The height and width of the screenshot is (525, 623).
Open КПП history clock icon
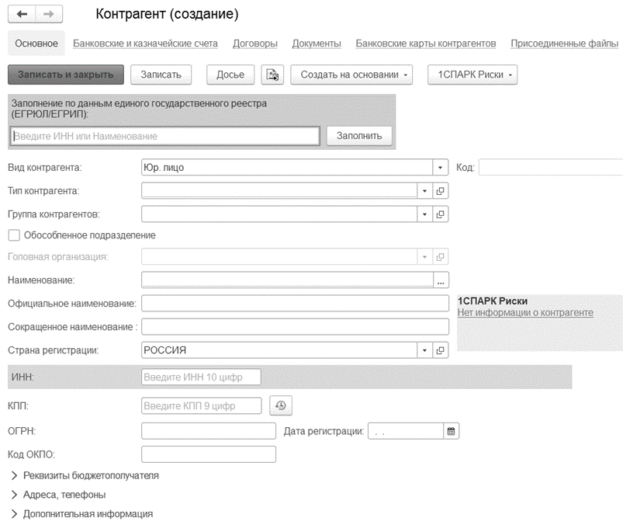pyautogui.click(x=281, y=405)
